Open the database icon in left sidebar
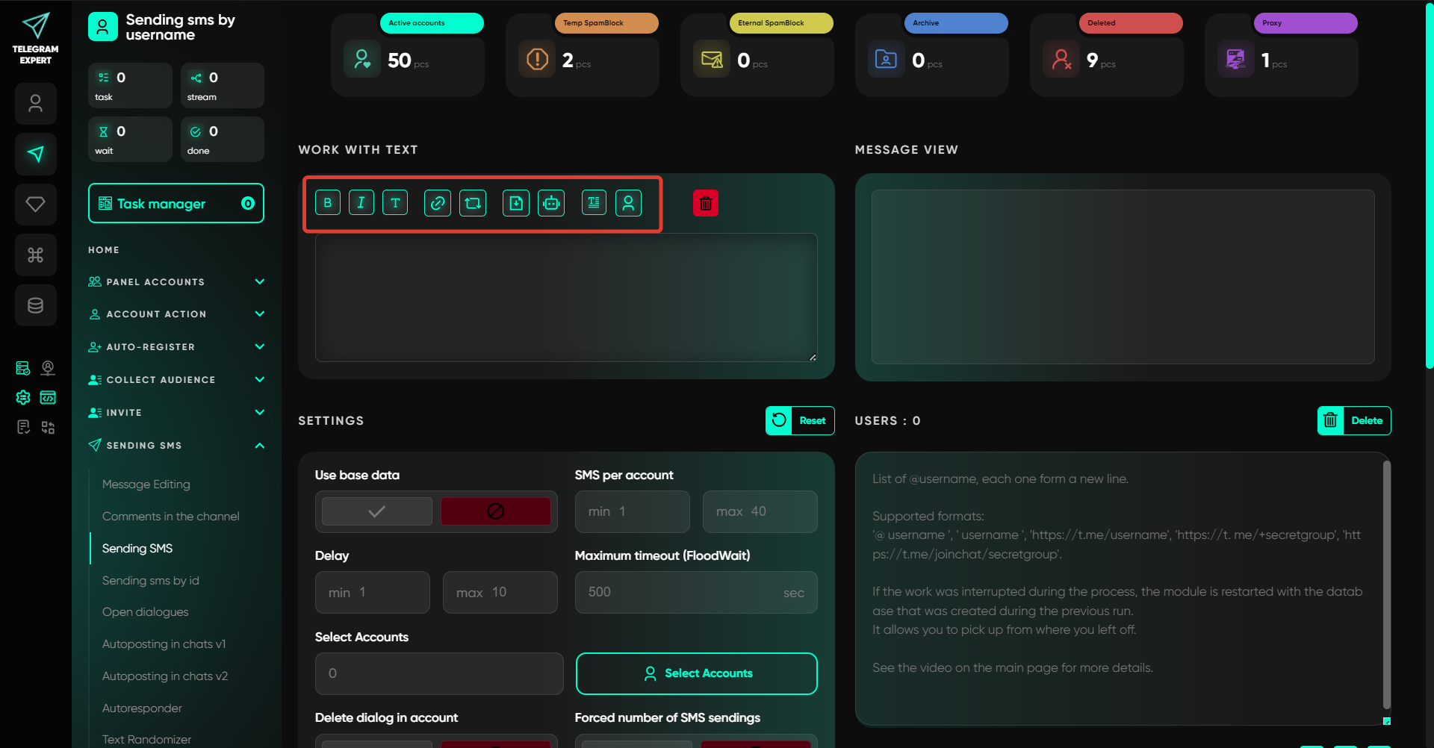The width and height of the screenshot is (1434, 748). (x=35, y=305)
